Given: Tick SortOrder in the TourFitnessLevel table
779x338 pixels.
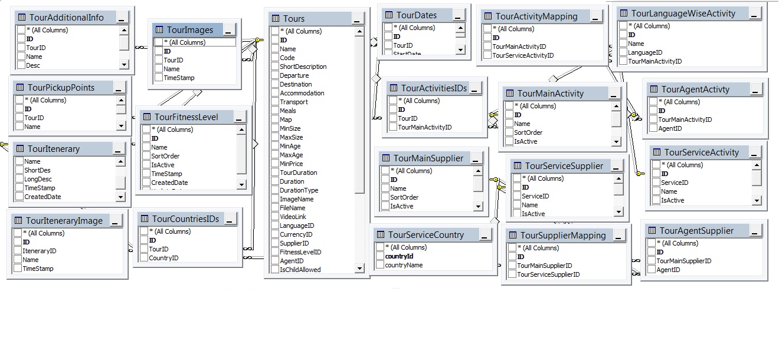Looking at the screenshot, I should click(x=146, y=156).
